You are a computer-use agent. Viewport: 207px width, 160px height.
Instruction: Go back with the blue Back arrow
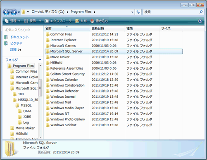click(6, 12)
